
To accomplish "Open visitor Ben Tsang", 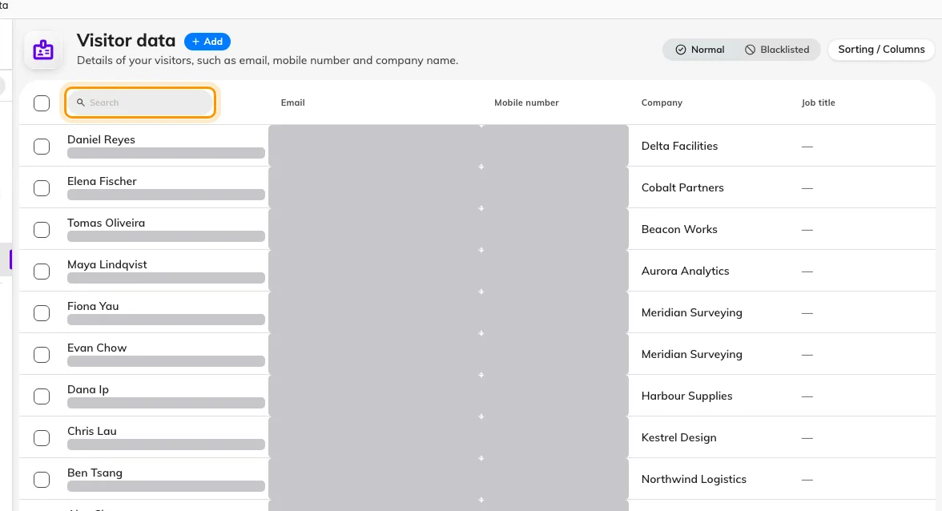I will click(x=95, y=473).
